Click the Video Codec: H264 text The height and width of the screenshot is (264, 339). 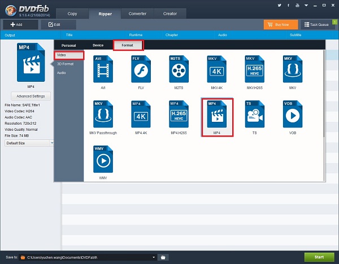click(19, 111)
